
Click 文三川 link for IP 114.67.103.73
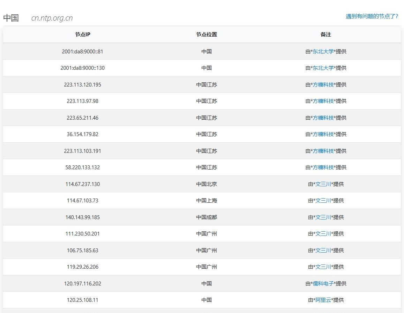(323, 200)
